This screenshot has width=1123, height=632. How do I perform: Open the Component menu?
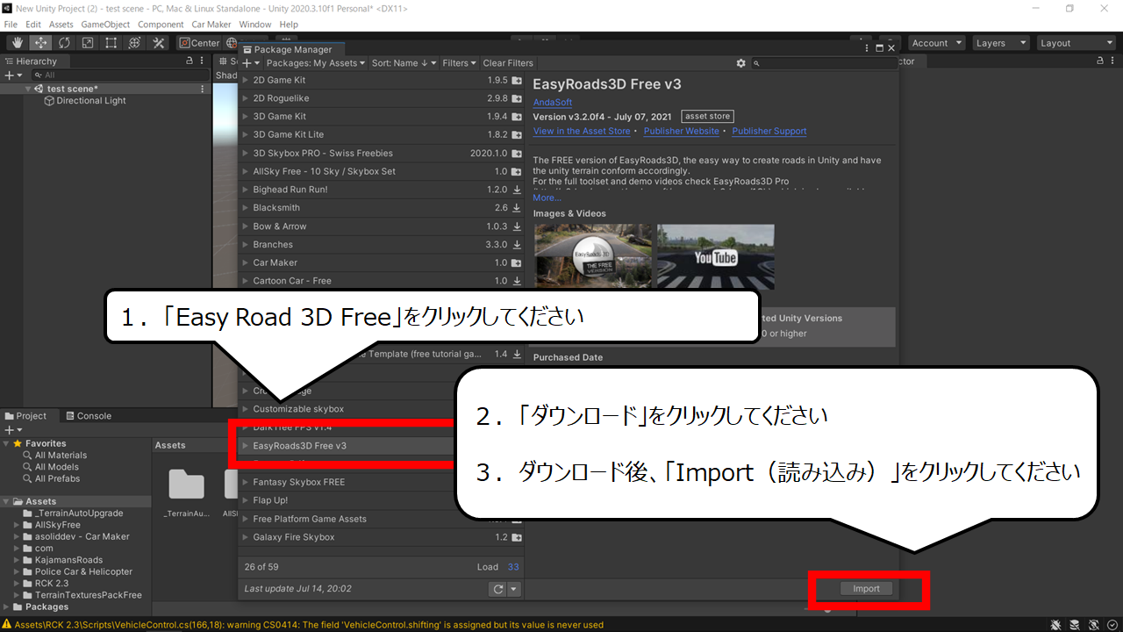(x=161, y=25)
